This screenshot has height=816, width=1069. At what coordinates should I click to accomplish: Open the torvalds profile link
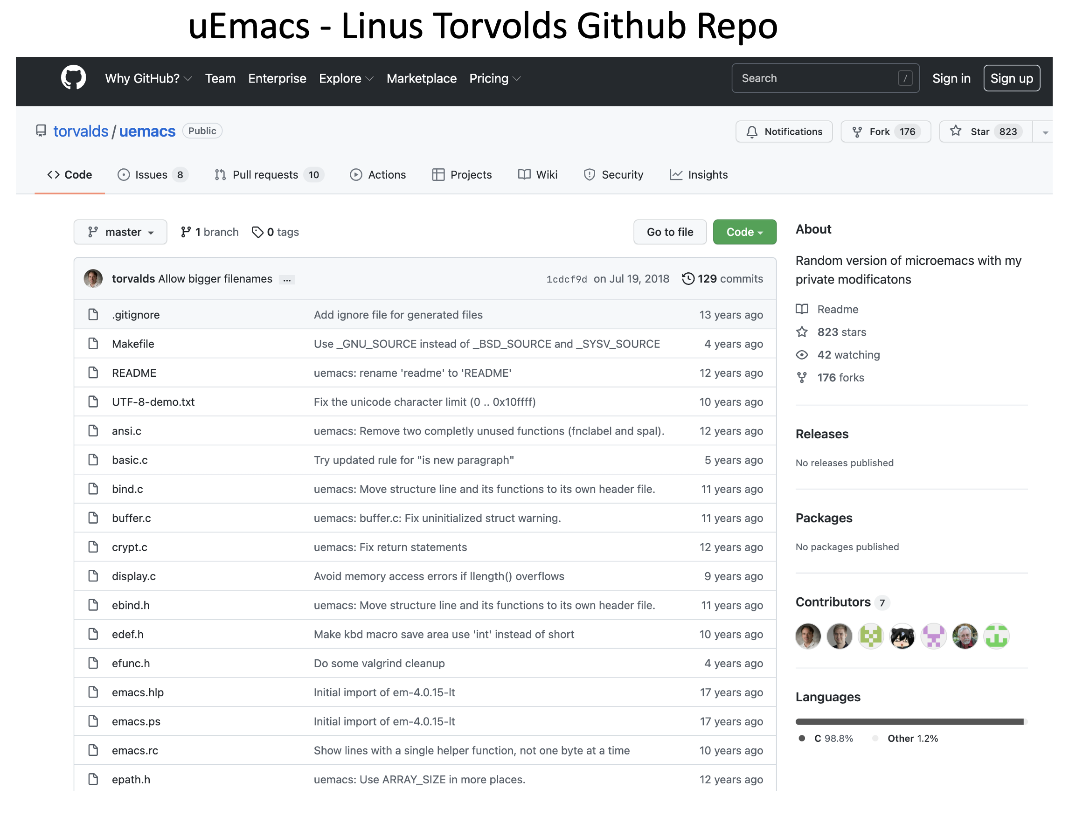coord(81,131)
